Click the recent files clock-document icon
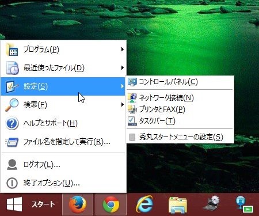 [x=12, y=68]
